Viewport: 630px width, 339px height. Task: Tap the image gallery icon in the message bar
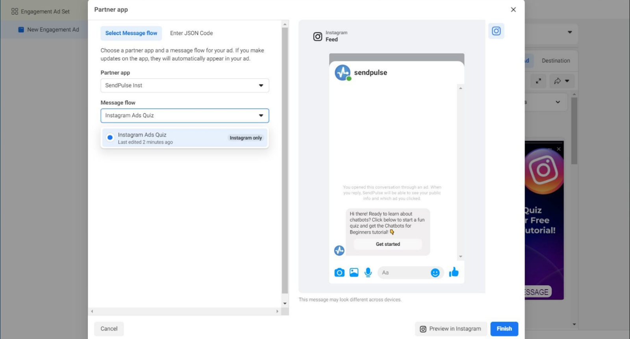354,272
